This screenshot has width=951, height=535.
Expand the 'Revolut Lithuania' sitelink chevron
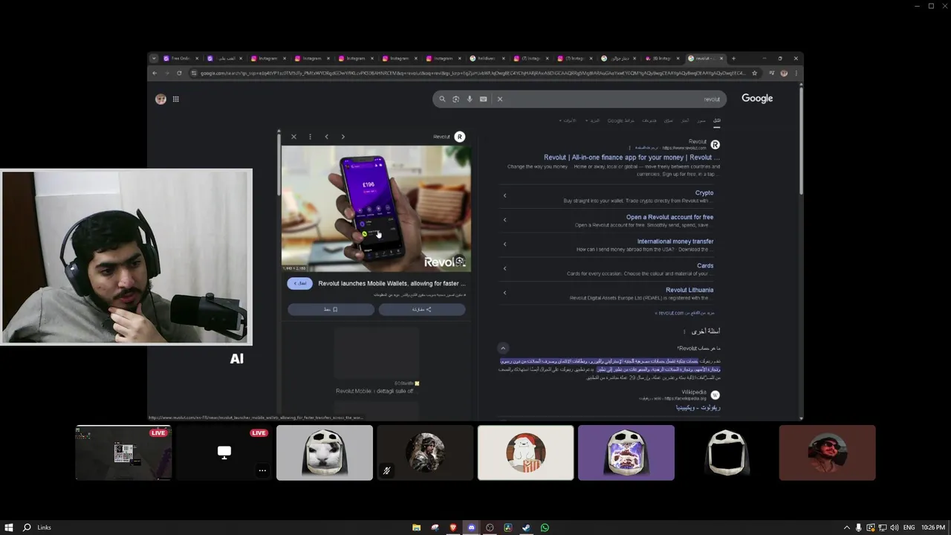504,293
